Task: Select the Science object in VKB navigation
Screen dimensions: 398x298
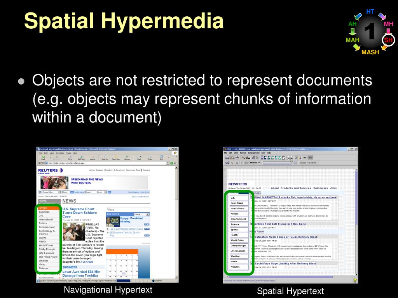Action: click(238, 224)
